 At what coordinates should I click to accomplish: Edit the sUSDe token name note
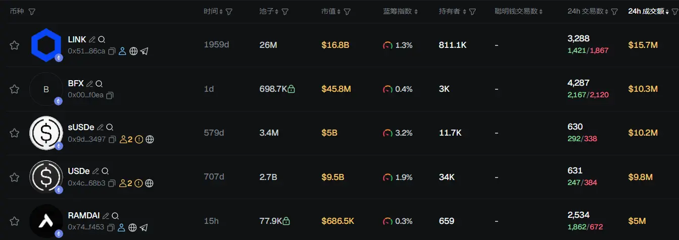tap(100, 127)
